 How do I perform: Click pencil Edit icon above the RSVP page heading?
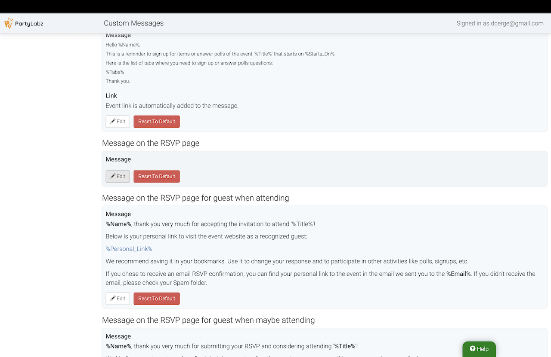113,122
